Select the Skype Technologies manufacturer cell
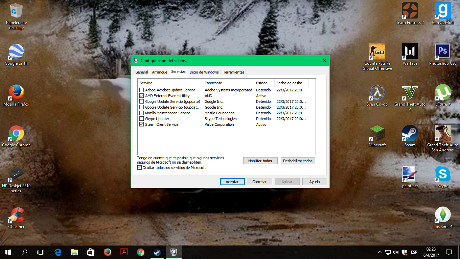 tap(221, 119)
